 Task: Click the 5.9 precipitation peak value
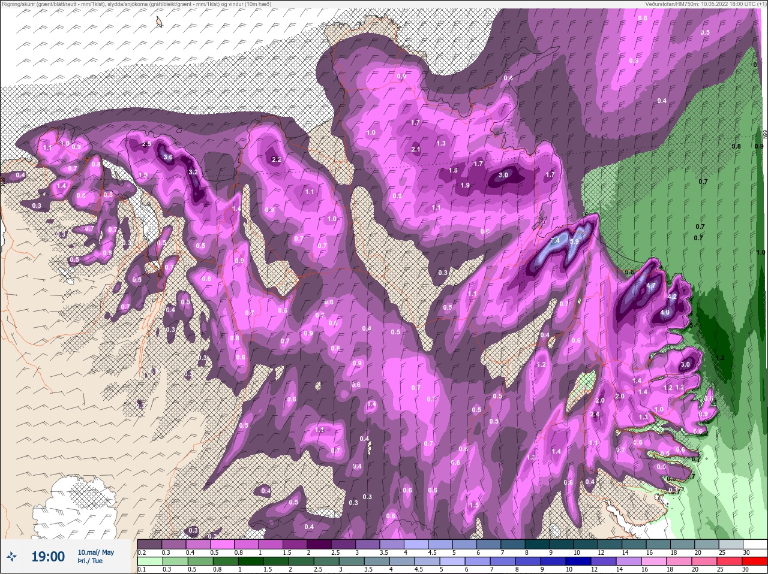point(574,241)
